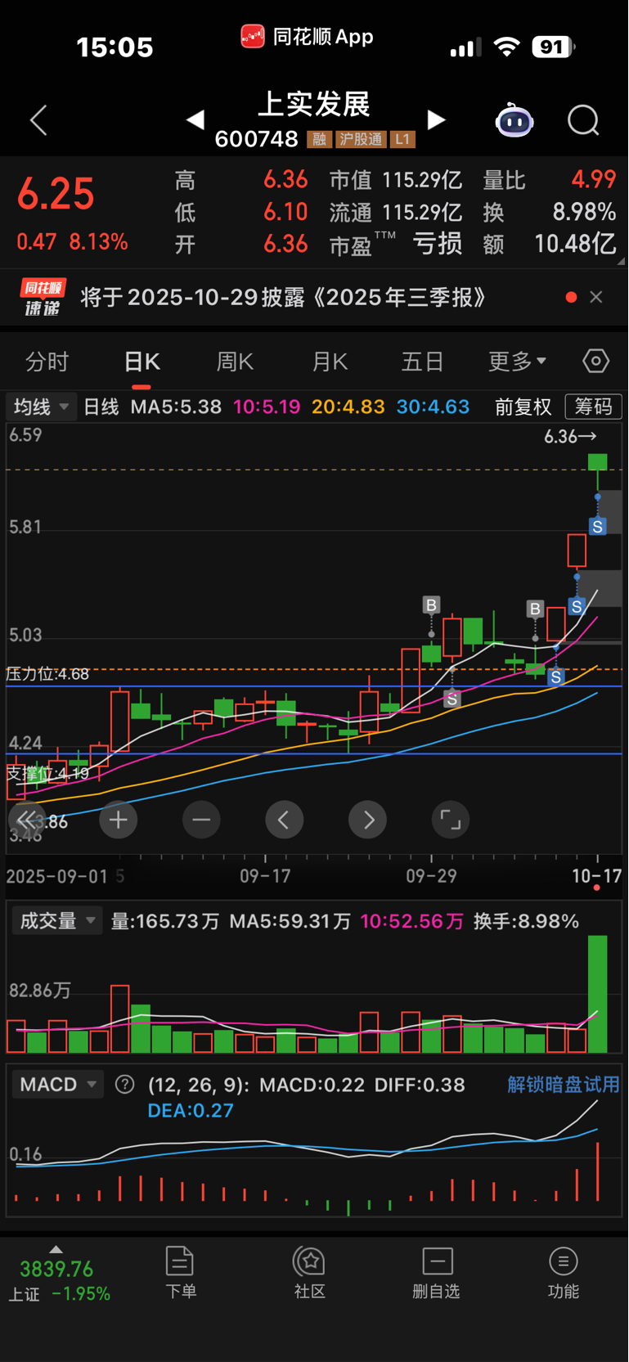Tap 解锁暗盘试用 link

pyautogui.click(x=564, y=1085)
